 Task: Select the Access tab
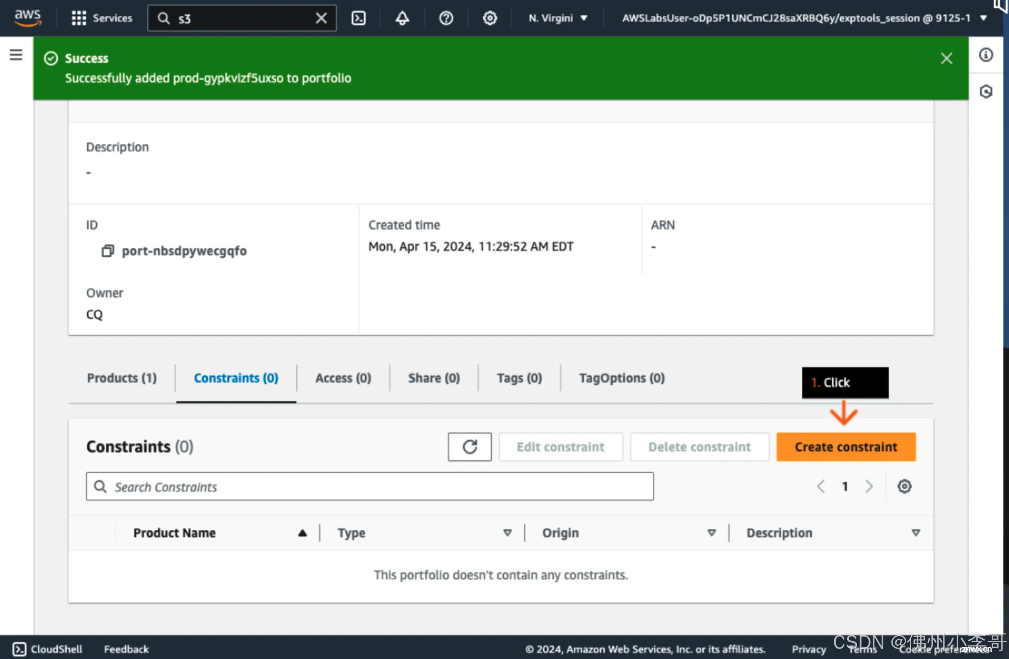tap(343, 377)
